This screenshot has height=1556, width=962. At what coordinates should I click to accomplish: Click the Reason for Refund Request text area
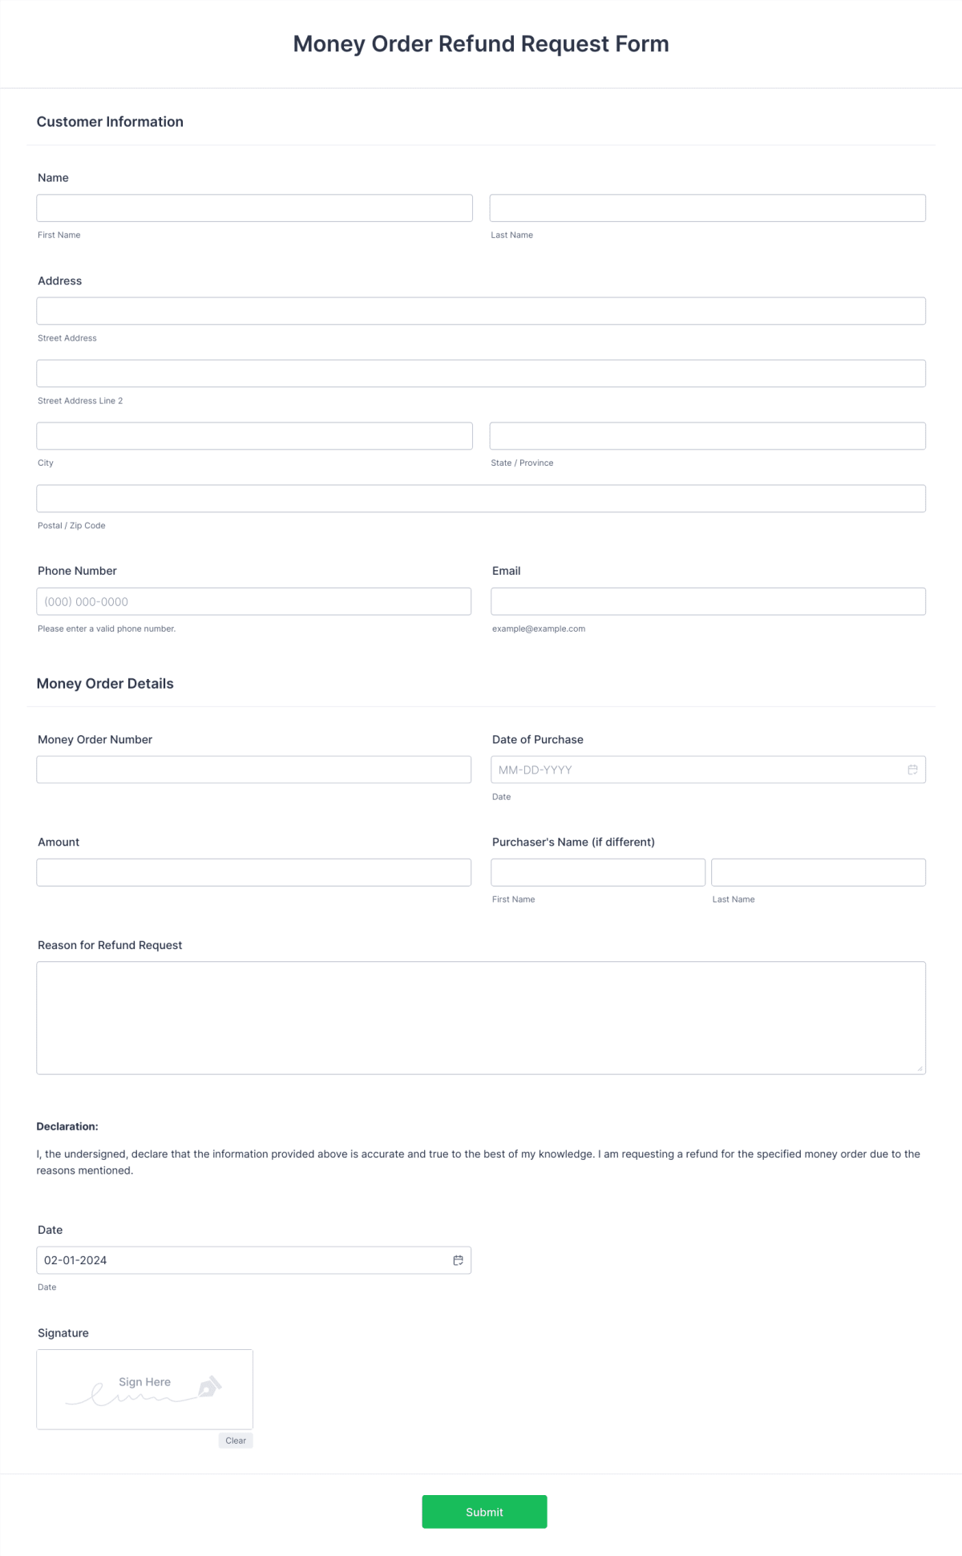[x=480, y=1016]
